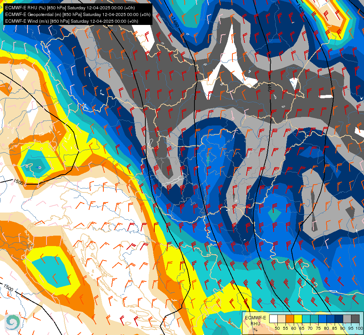Click the legend value 55
364x335 pixels.
[286, 328]
